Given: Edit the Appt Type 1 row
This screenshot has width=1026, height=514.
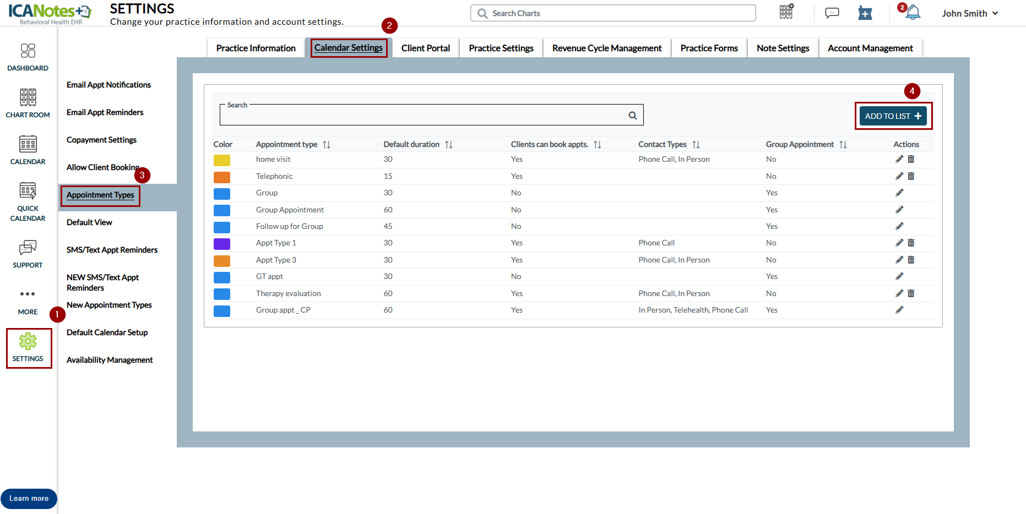Looking at the screenshot, I should tap(899, 243).
